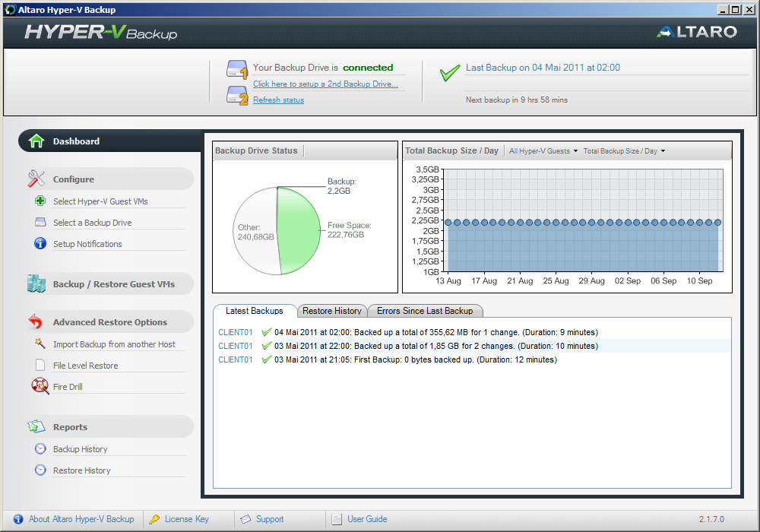
Task: Click the clock icon beside Backup History
Action: point(41,448)
